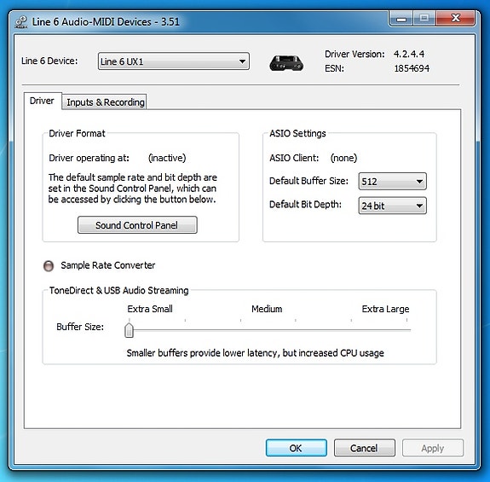Maximize the Audio-MIDI Devices window
490x482 pixels.
point(424,19)
